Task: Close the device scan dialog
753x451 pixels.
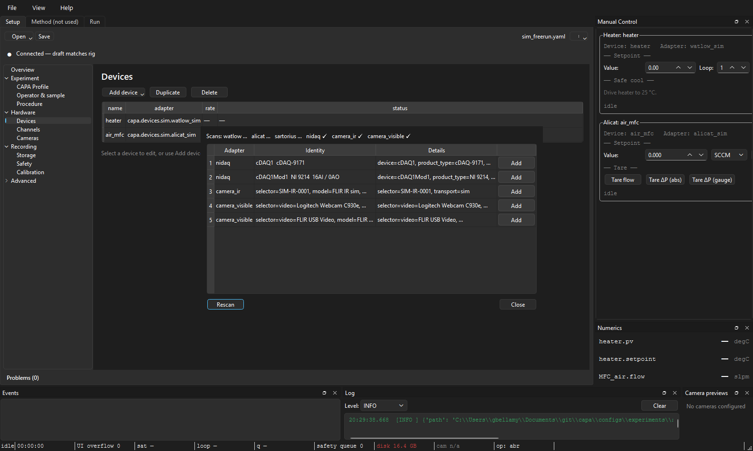Action: (x=518, y=305)
